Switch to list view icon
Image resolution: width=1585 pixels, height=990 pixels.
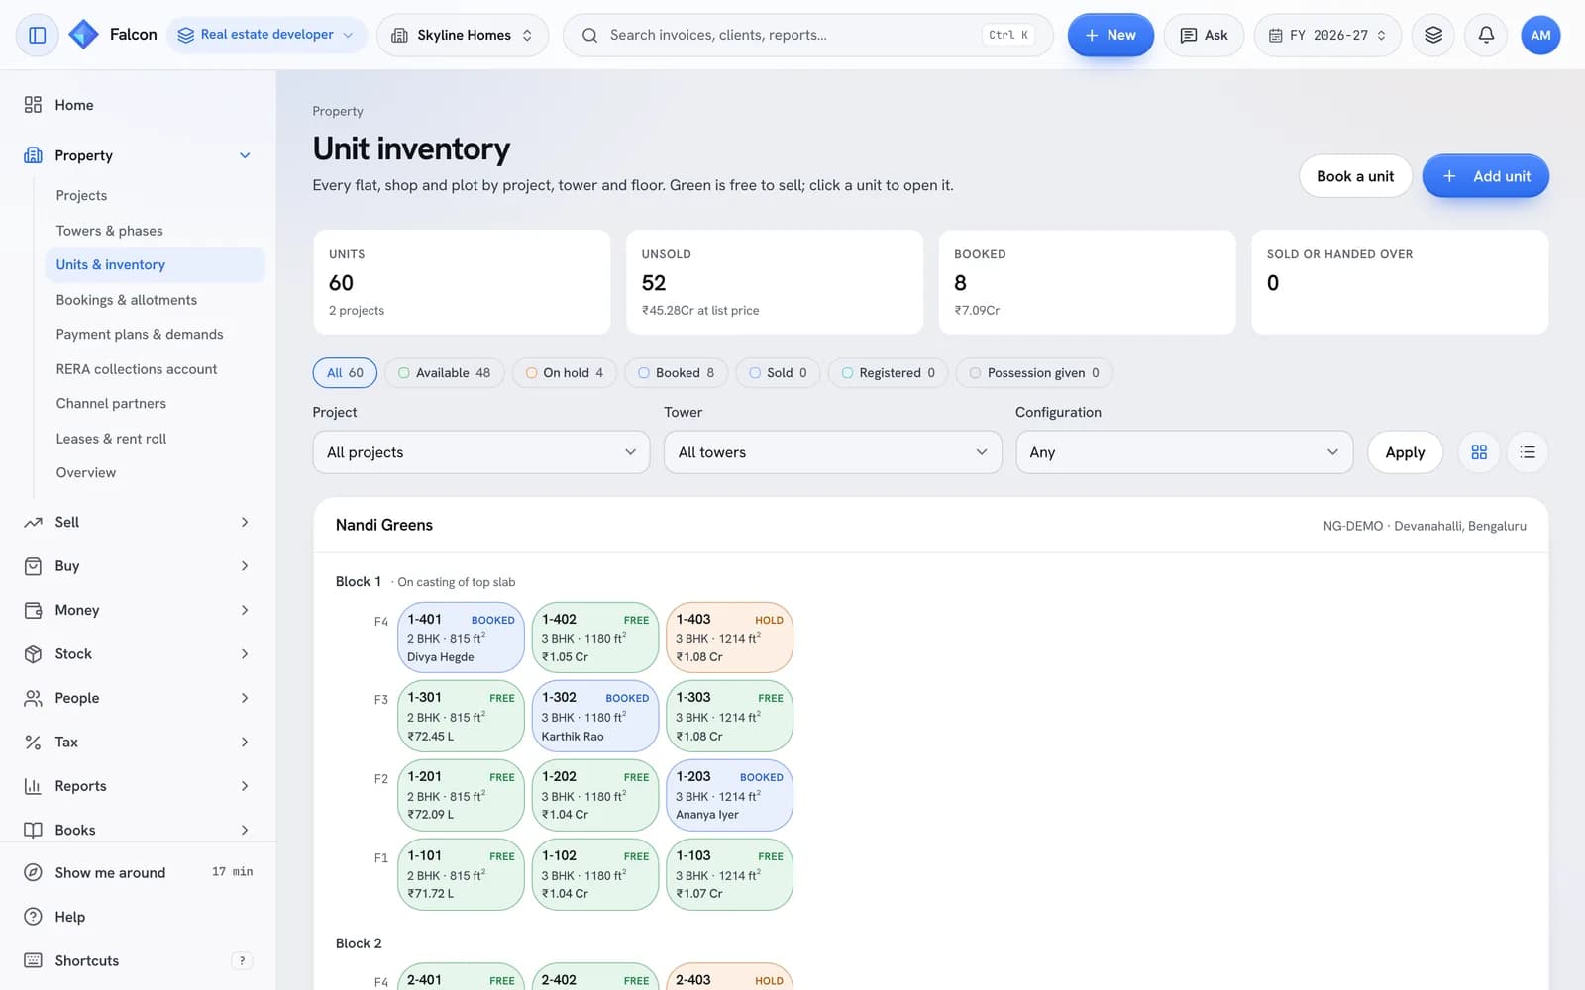pos(1528,452)
